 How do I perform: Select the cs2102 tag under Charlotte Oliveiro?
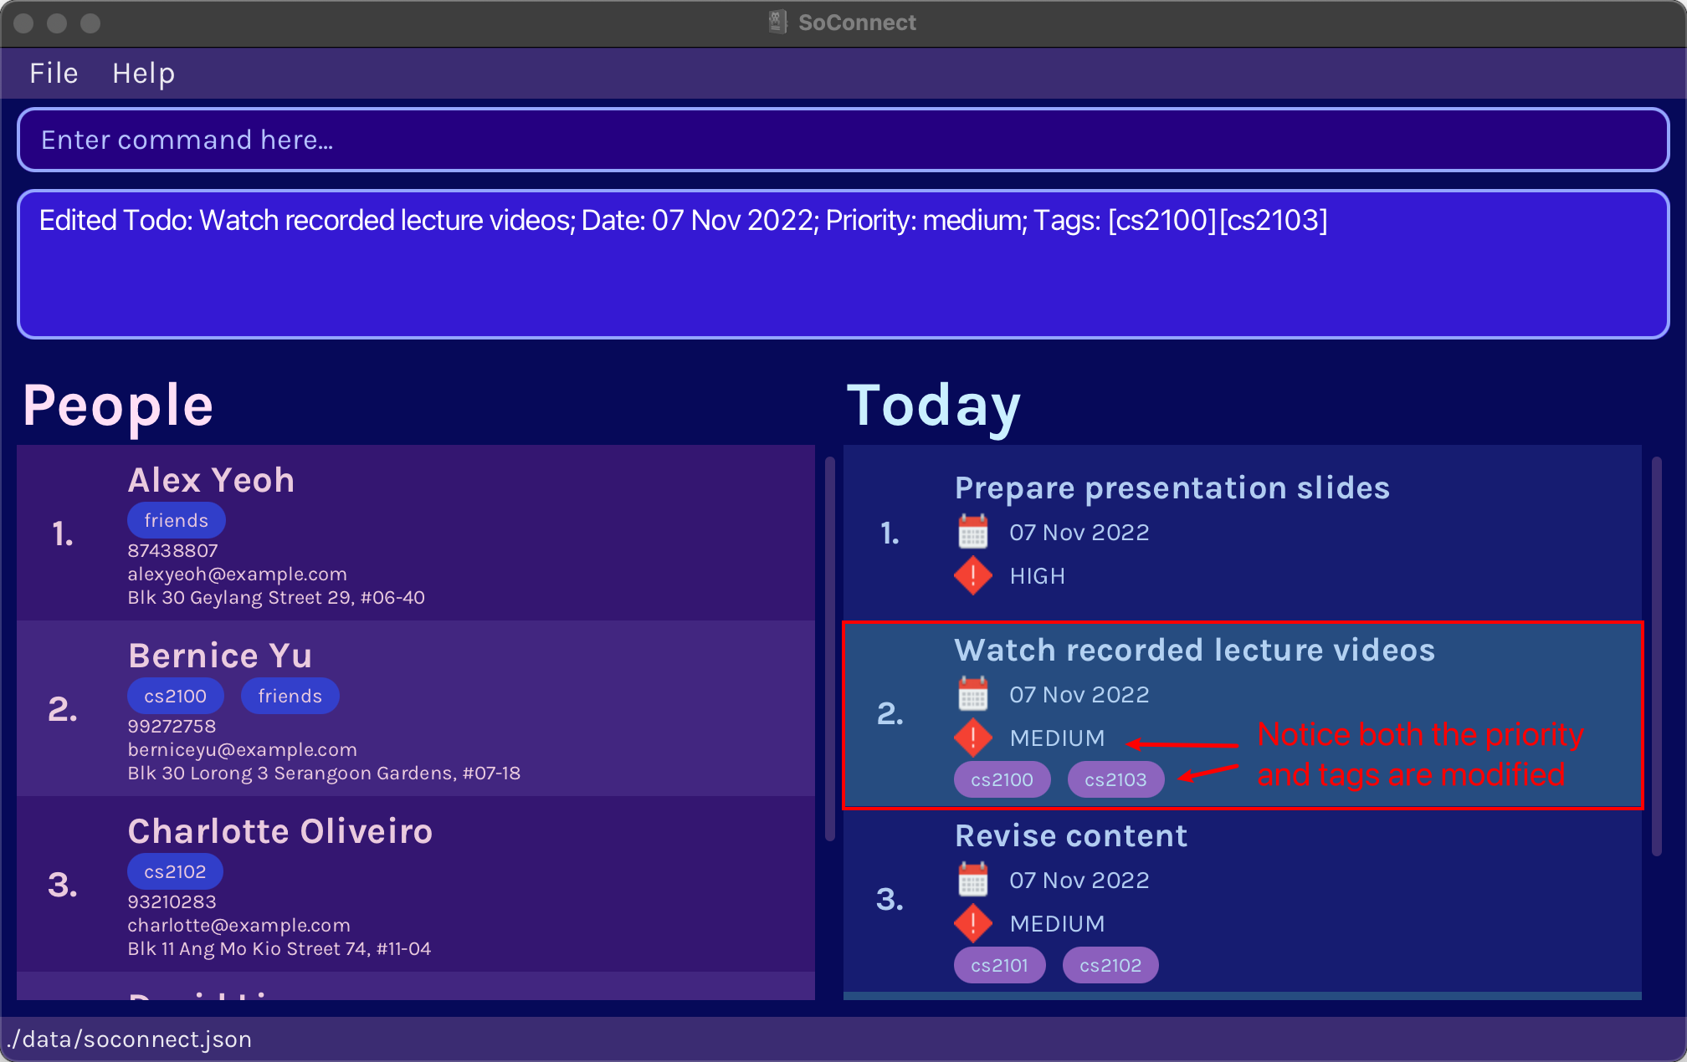click(175, 871)
